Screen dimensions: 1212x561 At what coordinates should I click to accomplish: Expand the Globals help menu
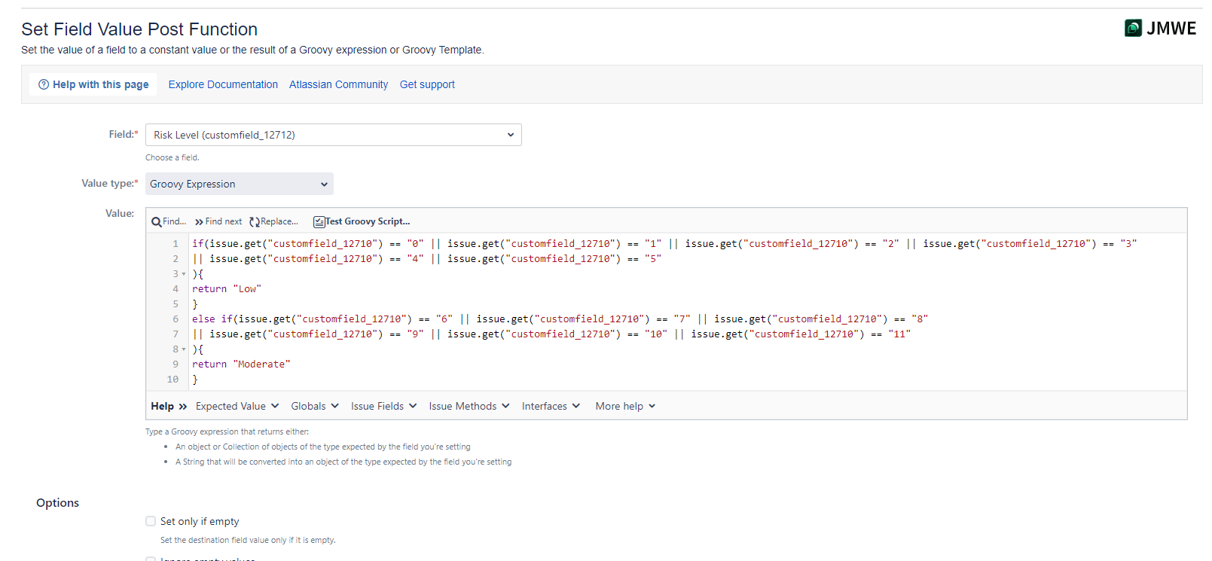[315, 406]
